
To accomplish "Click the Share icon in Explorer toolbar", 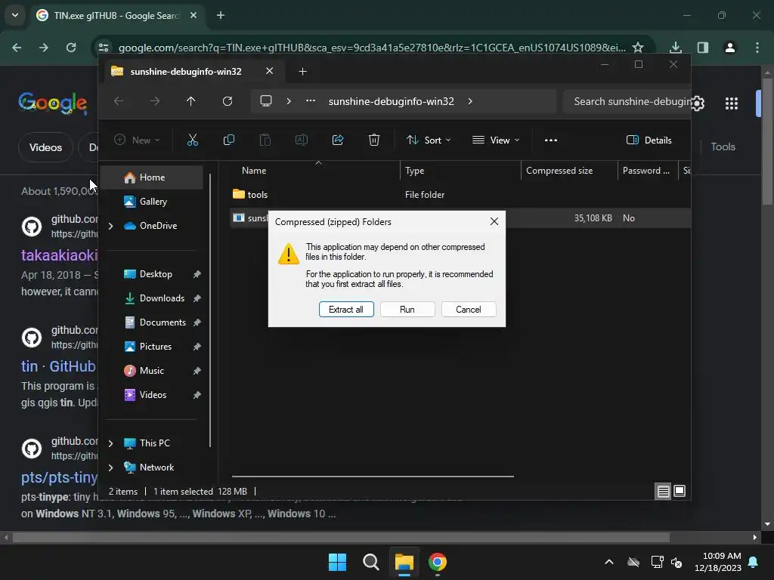I will coord(338,140).
